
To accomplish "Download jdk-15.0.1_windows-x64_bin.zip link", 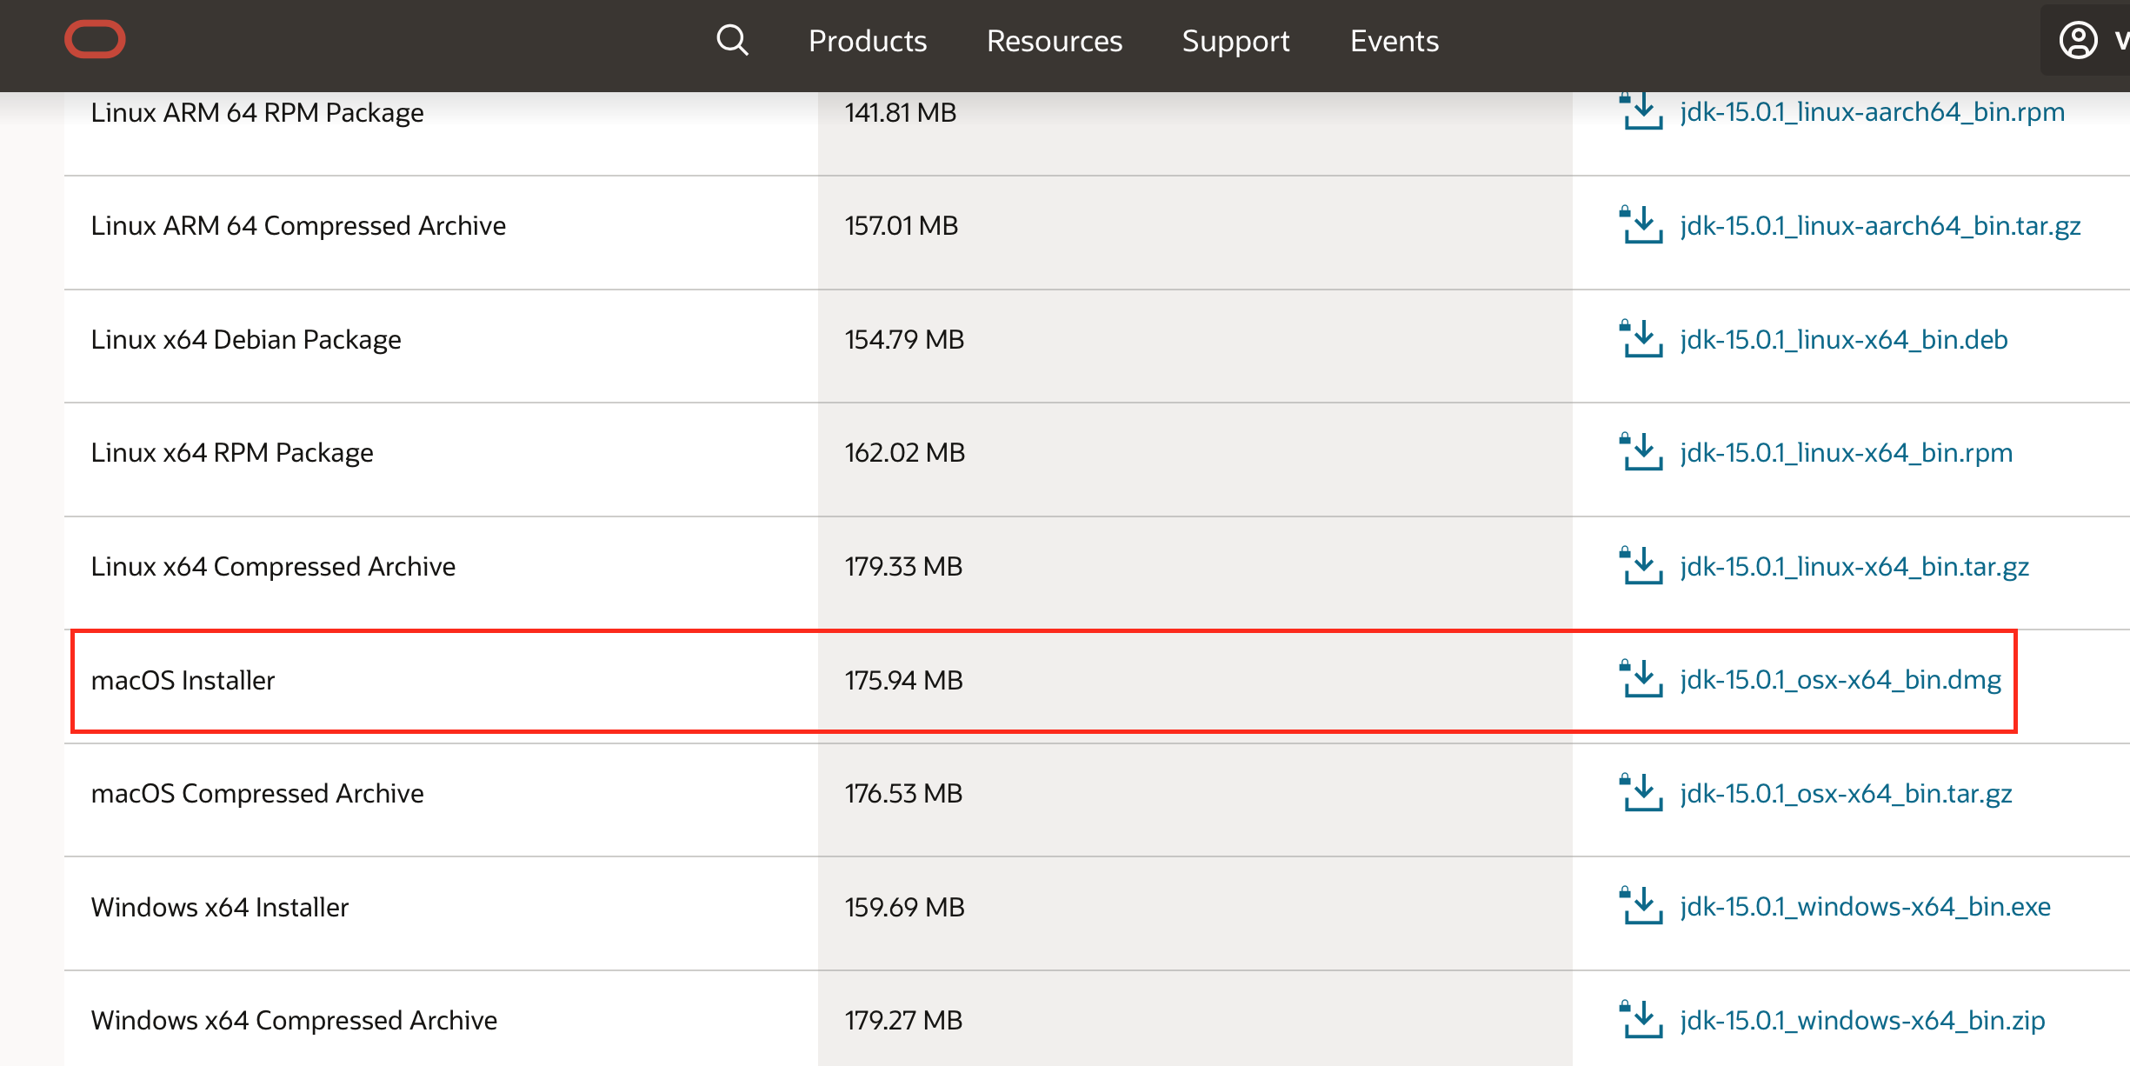I will (x=1862, y=1021).
